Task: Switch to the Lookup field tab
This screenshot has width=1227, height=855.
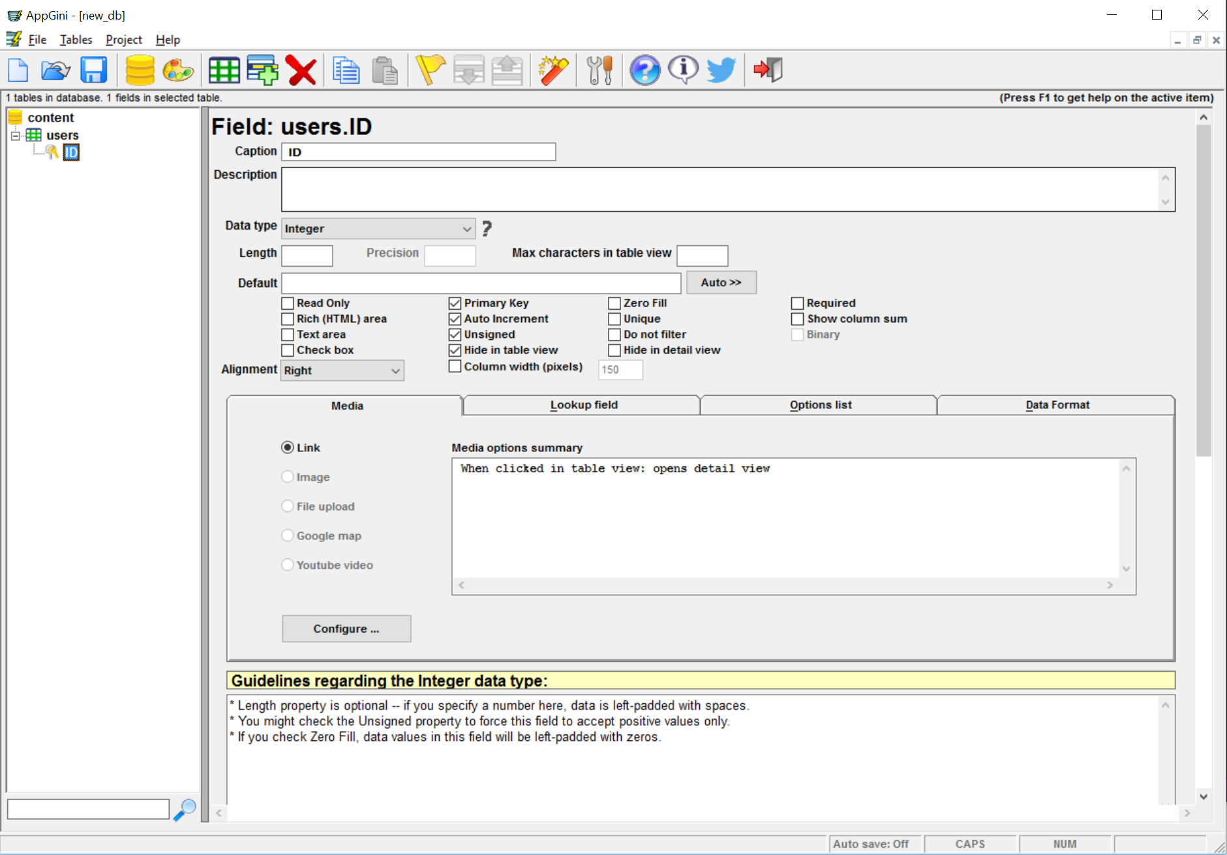Action: click(583, 405)
